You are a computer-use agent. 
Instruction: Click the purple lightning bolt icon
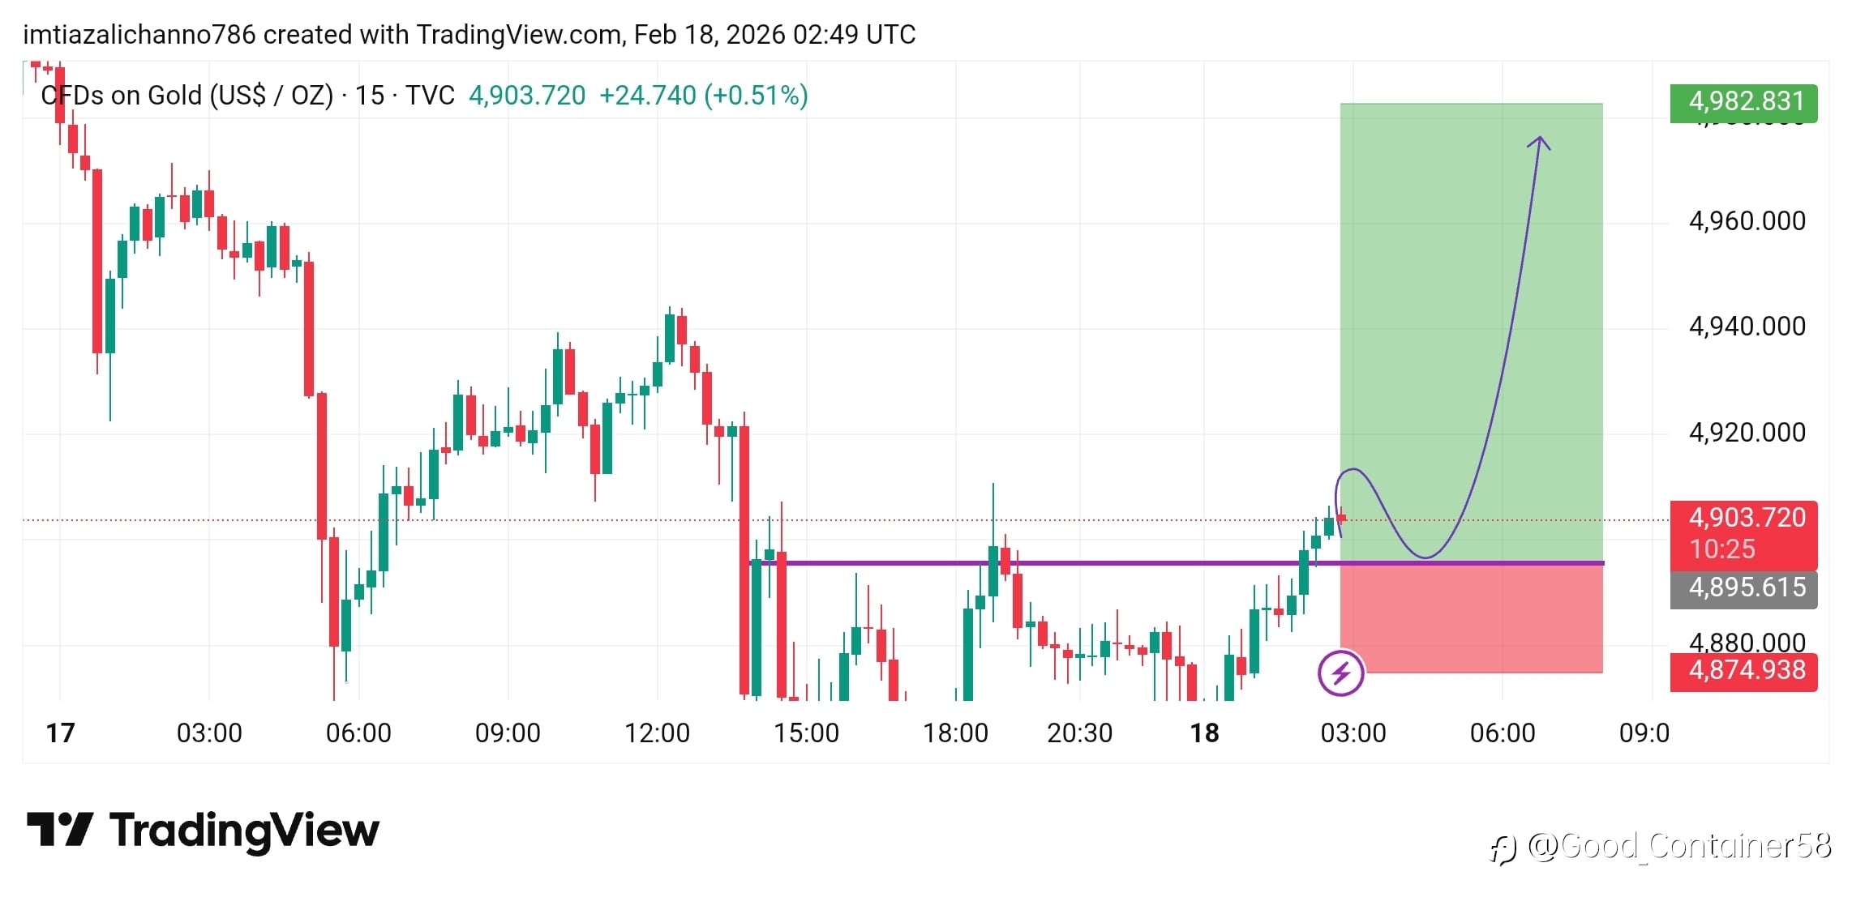coord(1340,673)
